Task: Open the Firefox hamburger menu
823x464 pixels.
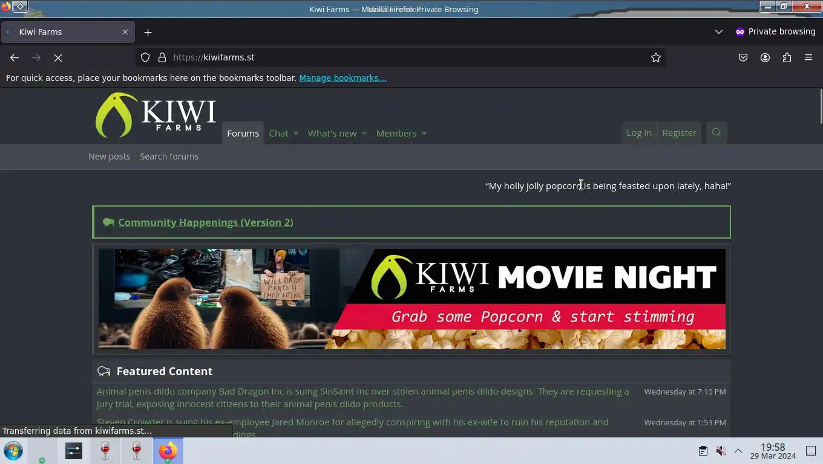Action: point(808,57)
